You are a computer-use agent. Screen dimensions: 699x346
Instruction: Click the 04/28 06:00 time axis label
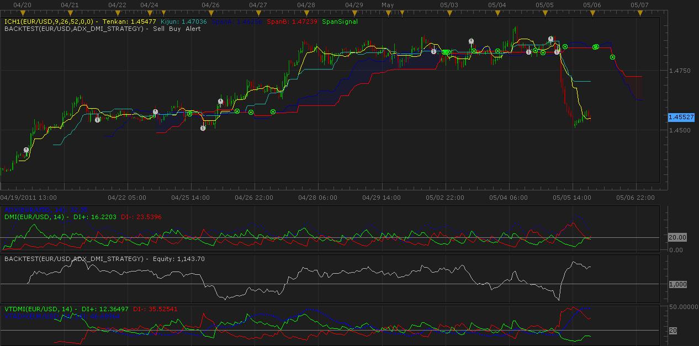[317, 197]
